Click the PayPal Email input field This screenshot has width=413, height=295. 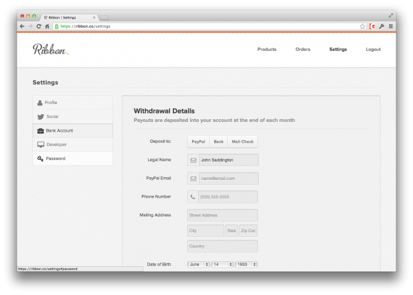coord(229,179)
